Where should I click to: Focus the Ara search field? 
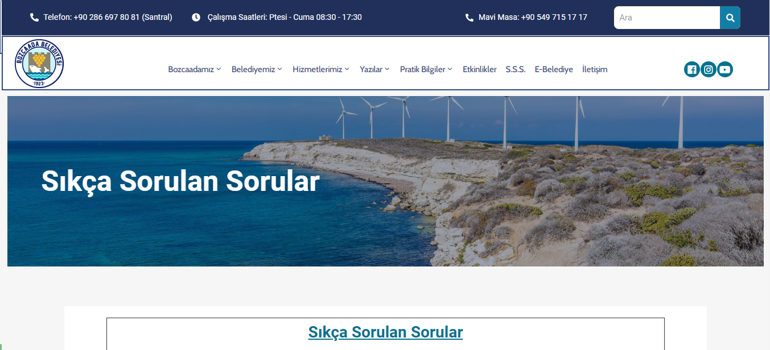tap(666, 18)
